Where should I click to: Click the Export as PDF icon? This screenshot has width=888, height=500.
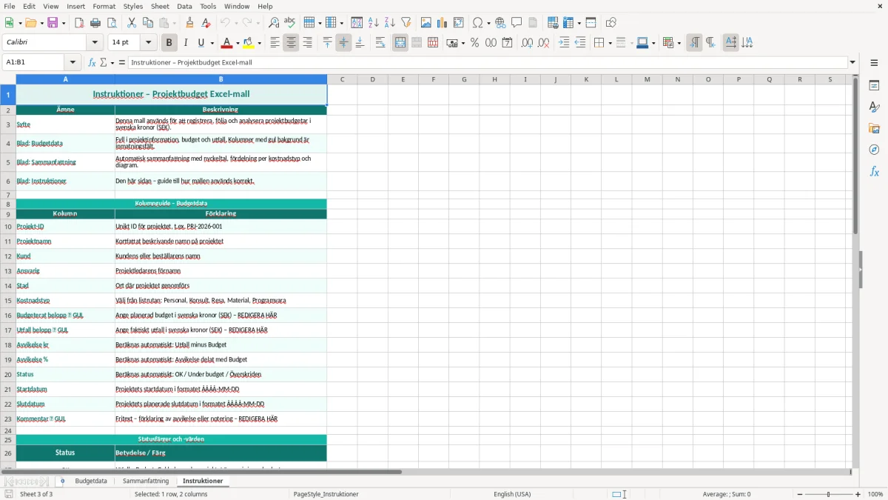click(x=79, y=23)
